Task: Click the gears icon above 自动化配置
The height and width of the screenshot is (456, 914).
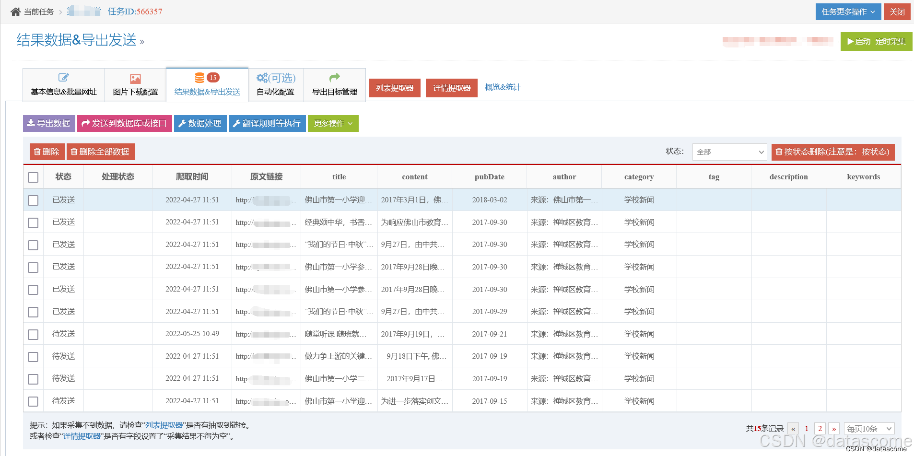Action: tap(262, 78)
